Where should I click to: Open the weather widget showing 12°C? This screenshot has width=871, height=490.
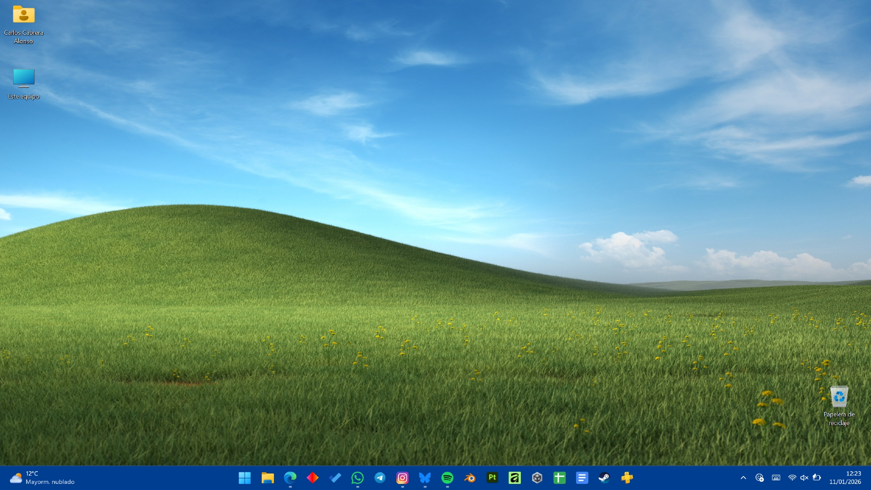coord(42,478)
